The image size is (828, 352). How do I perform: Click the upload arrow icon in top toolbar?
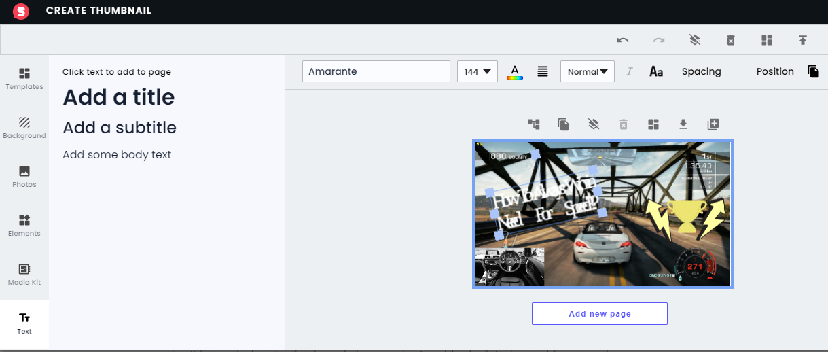point(803,40)
